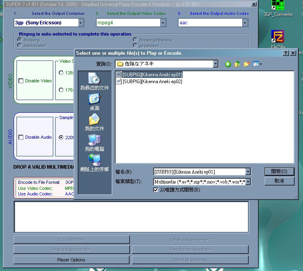The image size is (303, 271).
Task: Click the Use Video Codec label
Action: tap(35, 188)
